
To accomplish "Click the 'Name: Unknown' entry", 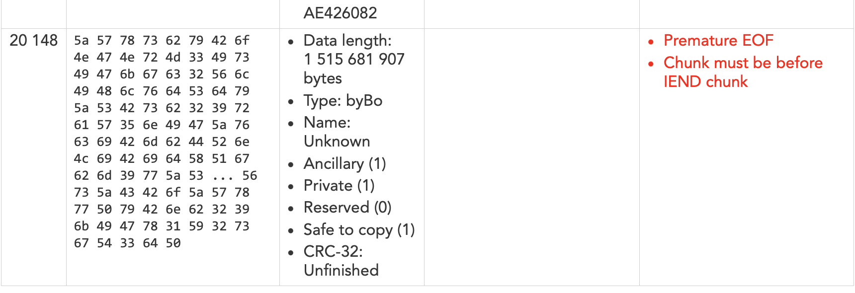I will pos(337,132).
